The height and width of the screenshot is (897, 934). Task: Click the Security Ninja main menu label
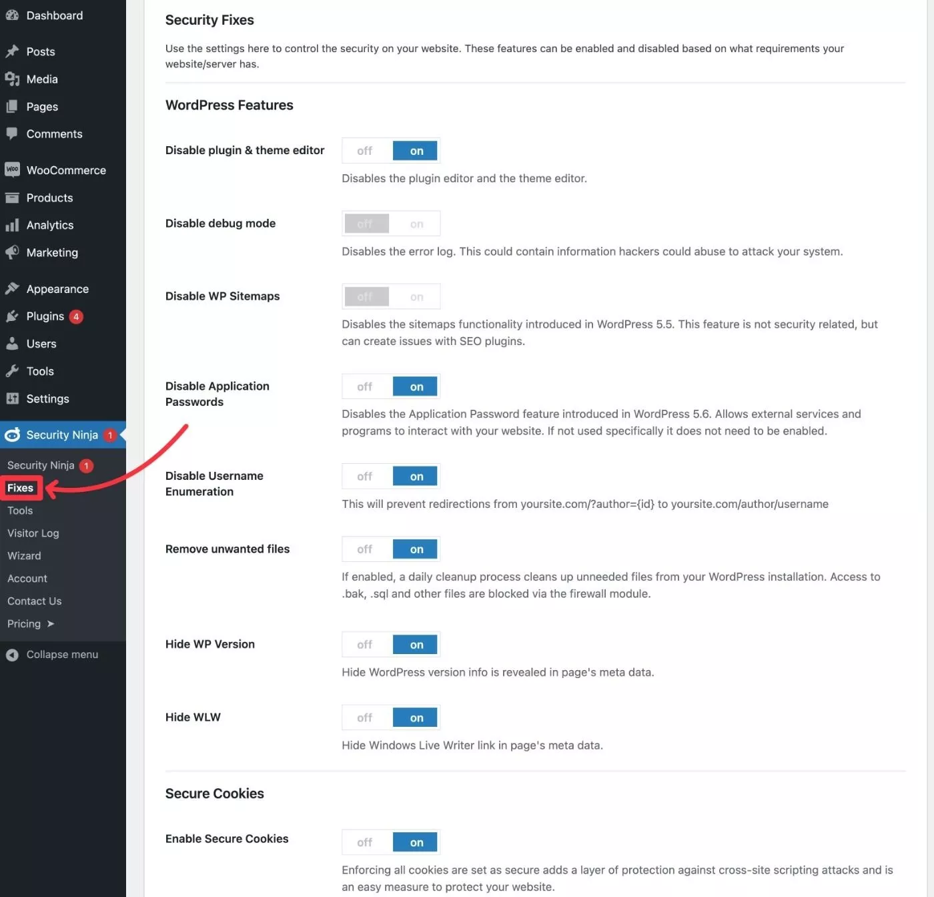[62, 434]
